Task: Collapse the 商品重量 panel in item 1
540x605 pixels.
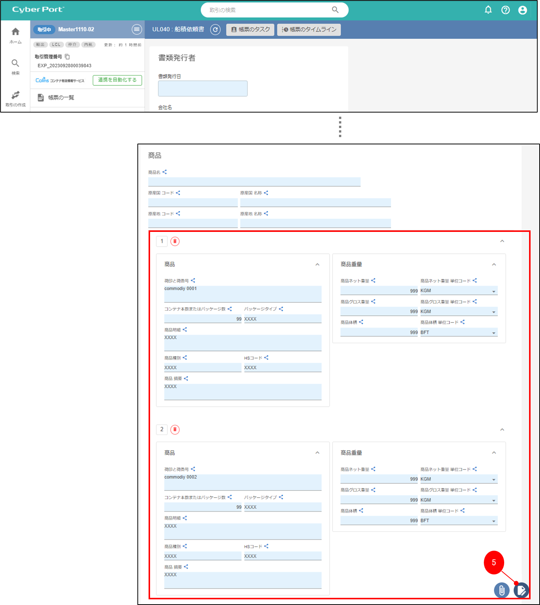Action: click(494, 264)
